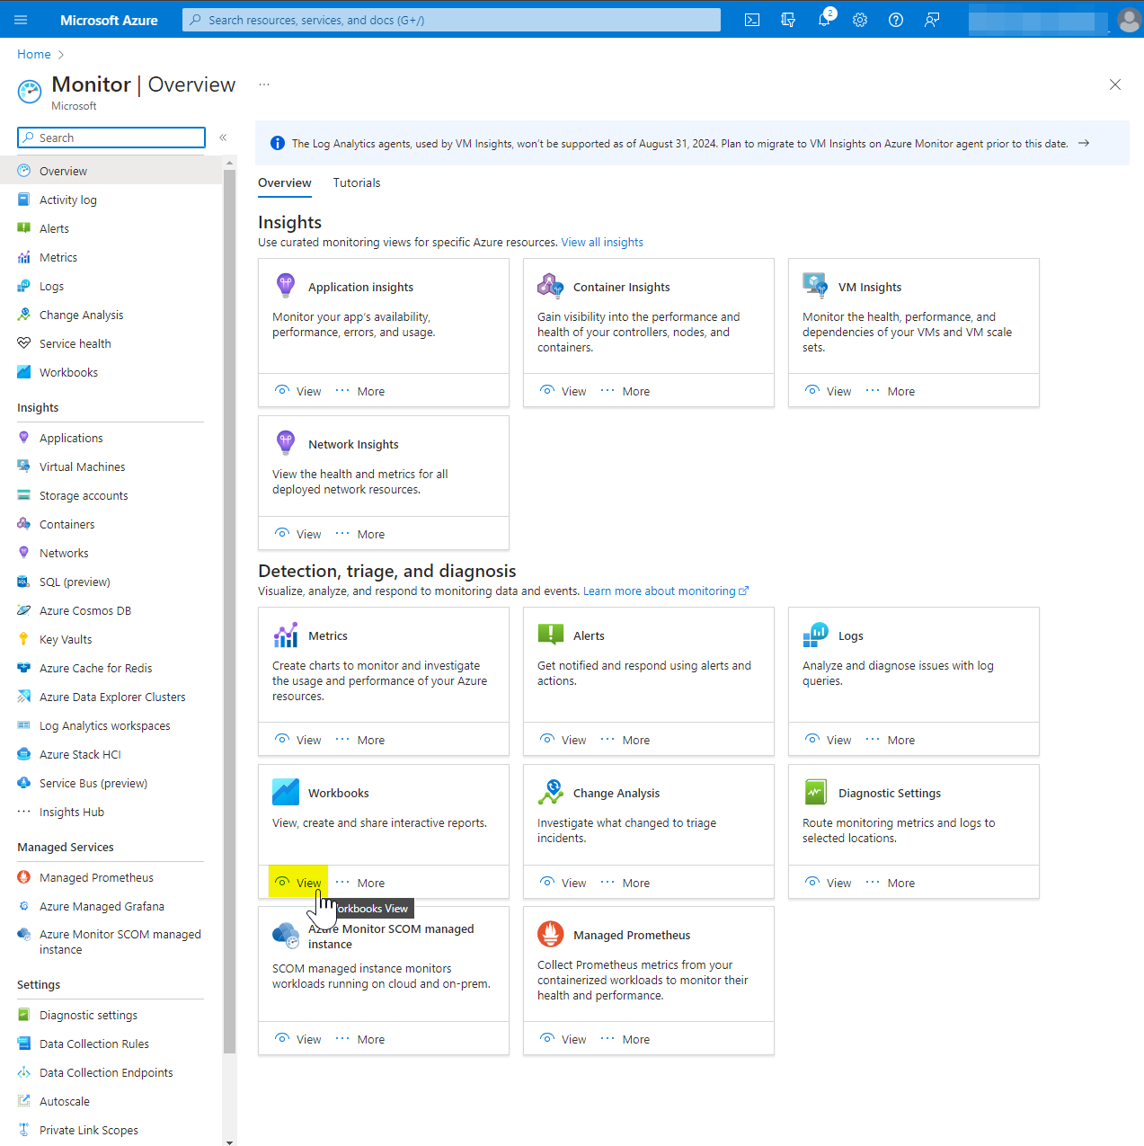The image size is (1144, 1146).
Task: Open Key Vaults insights from sidebar
Action: 64,639
